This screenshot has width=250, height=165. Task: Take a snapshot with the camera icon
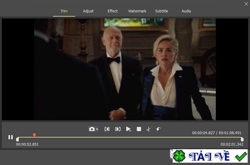92,129
